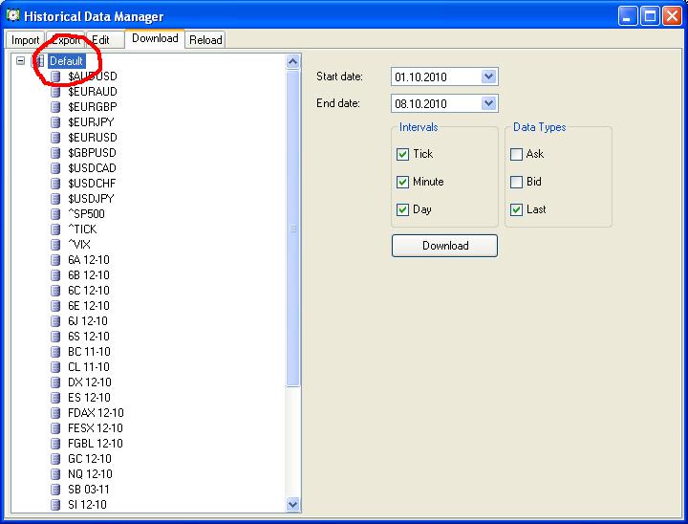The image size is (688, 524).
Task: Select the $AUDUSD instrument
Action: [x=93, y=76]
